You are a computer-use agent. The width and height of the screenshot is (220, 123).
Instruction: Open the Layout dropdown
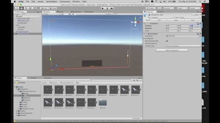195,8
